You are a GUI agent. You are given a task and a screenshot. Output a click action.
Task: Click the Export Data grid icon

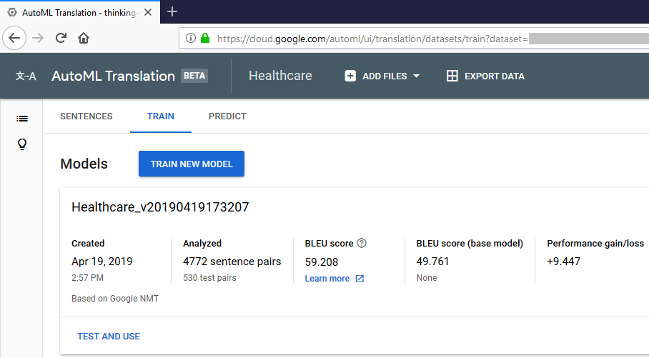452,76
